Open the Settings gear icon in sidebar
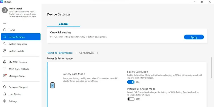The height and width of the screenshot is (107, 214). 5,101
